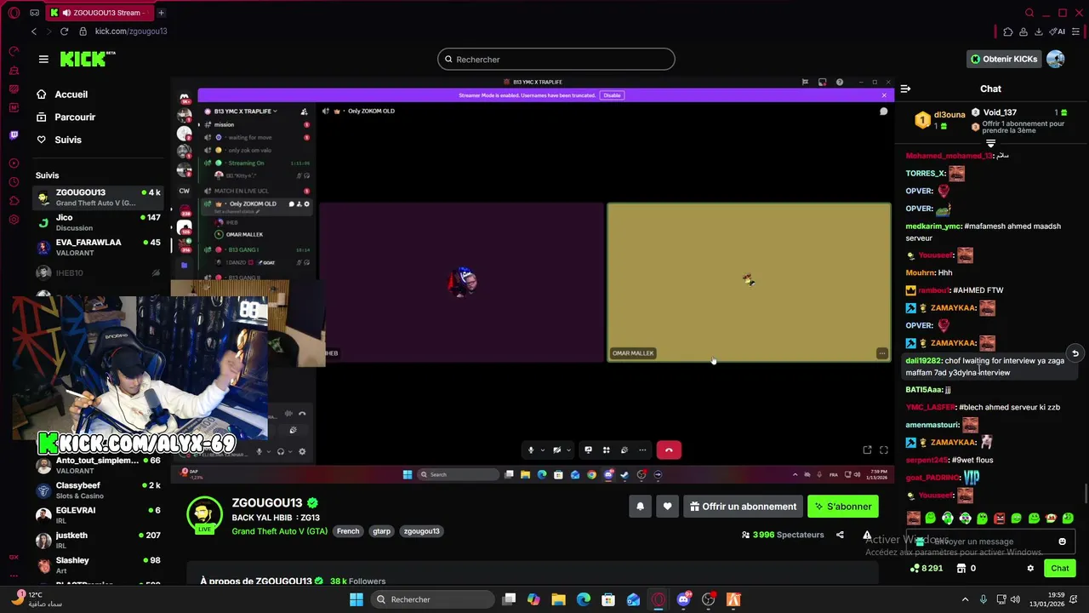The width and height of the screenshot is (1089, 613).
Task: Show hidden system tray icons
Action: point(965,599)
